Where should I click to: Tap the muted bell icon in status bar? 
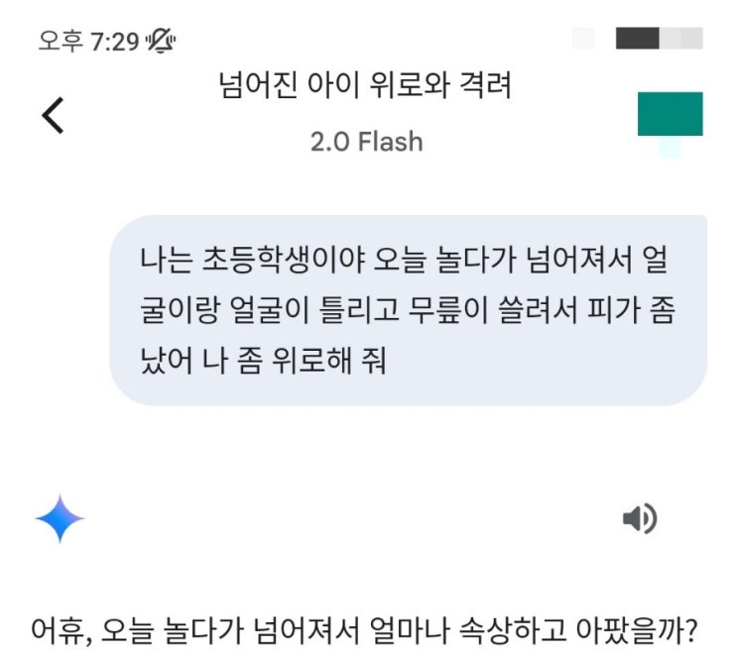162,41
